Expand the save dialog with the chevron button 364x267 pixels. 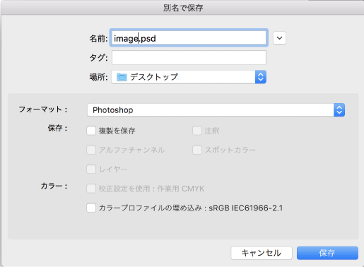(x=279, y=38)
